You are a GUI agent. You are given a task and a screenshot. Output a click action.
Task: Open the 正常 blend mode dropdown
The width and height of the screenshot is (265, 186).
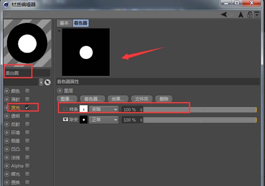[104, 120]
